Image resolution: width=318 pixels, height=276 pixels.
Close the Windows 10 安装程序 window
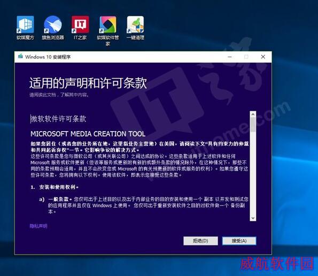tap(263, 57)
